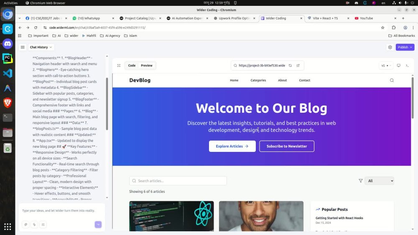This screenshot has height=235, width=418.
Task: Send the chat message with arrow button
Action: point(98,225)
